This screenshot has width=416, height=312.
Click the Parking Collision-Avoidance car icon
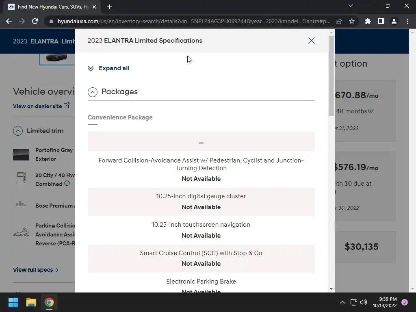pyautogui.click(x=21, y=232)
